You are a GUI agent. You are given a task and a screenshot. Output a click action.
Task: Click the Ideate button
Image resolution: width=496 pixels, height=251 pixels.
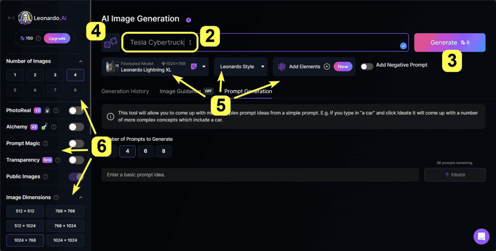click(454, 175)
